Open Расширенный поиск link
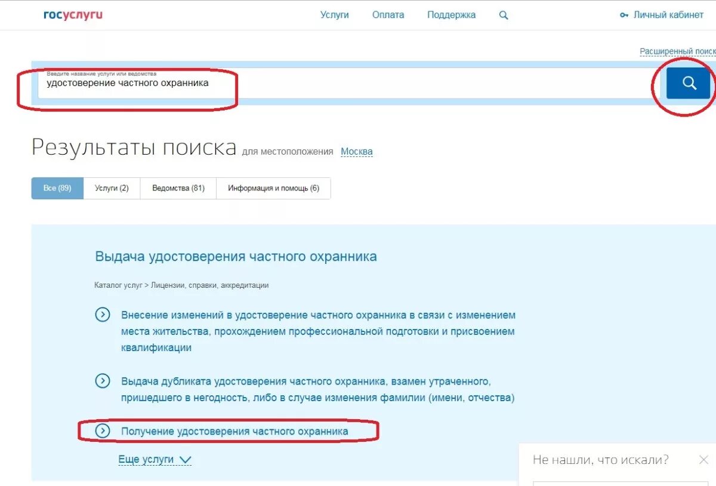Viewport: 716px width, 486px height. click(x=678, y=52)
